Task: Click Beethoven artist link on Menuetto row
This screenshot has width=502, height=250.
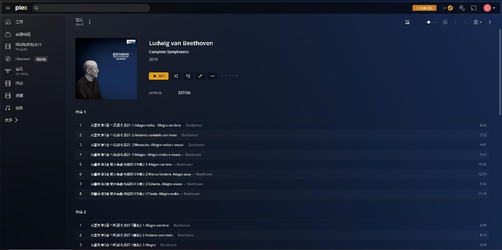Action: [197, 145]
